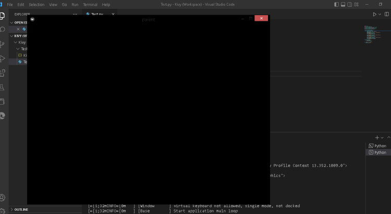Open the View menu

pos(53,5)
